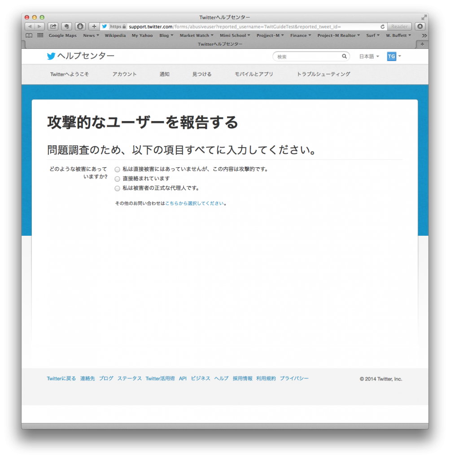
Task: Open the アカウント nav menu
Action: point(125,74)
